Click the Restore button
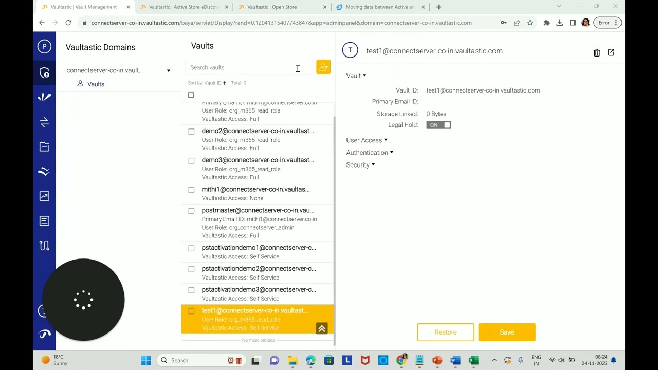 tap(446, 332)
